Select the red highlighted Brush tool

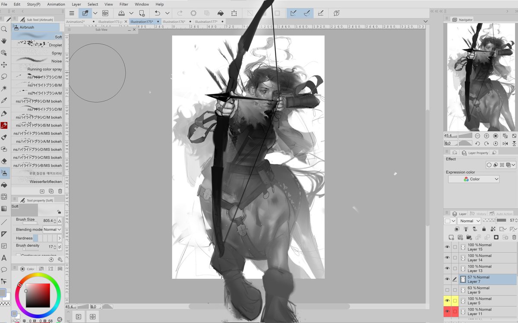tap(4, 126)
